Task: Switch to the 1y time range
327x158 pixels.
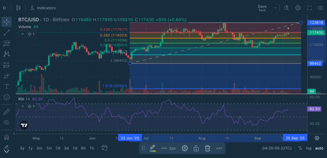Action: tap(31, 148)
